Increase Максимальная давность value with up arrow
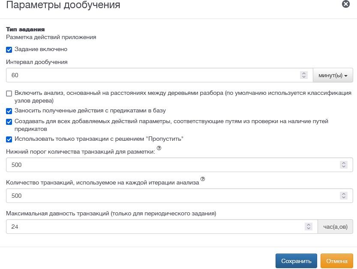The width and height of the screenshot is (357, 269). click(x=309, y=224)
